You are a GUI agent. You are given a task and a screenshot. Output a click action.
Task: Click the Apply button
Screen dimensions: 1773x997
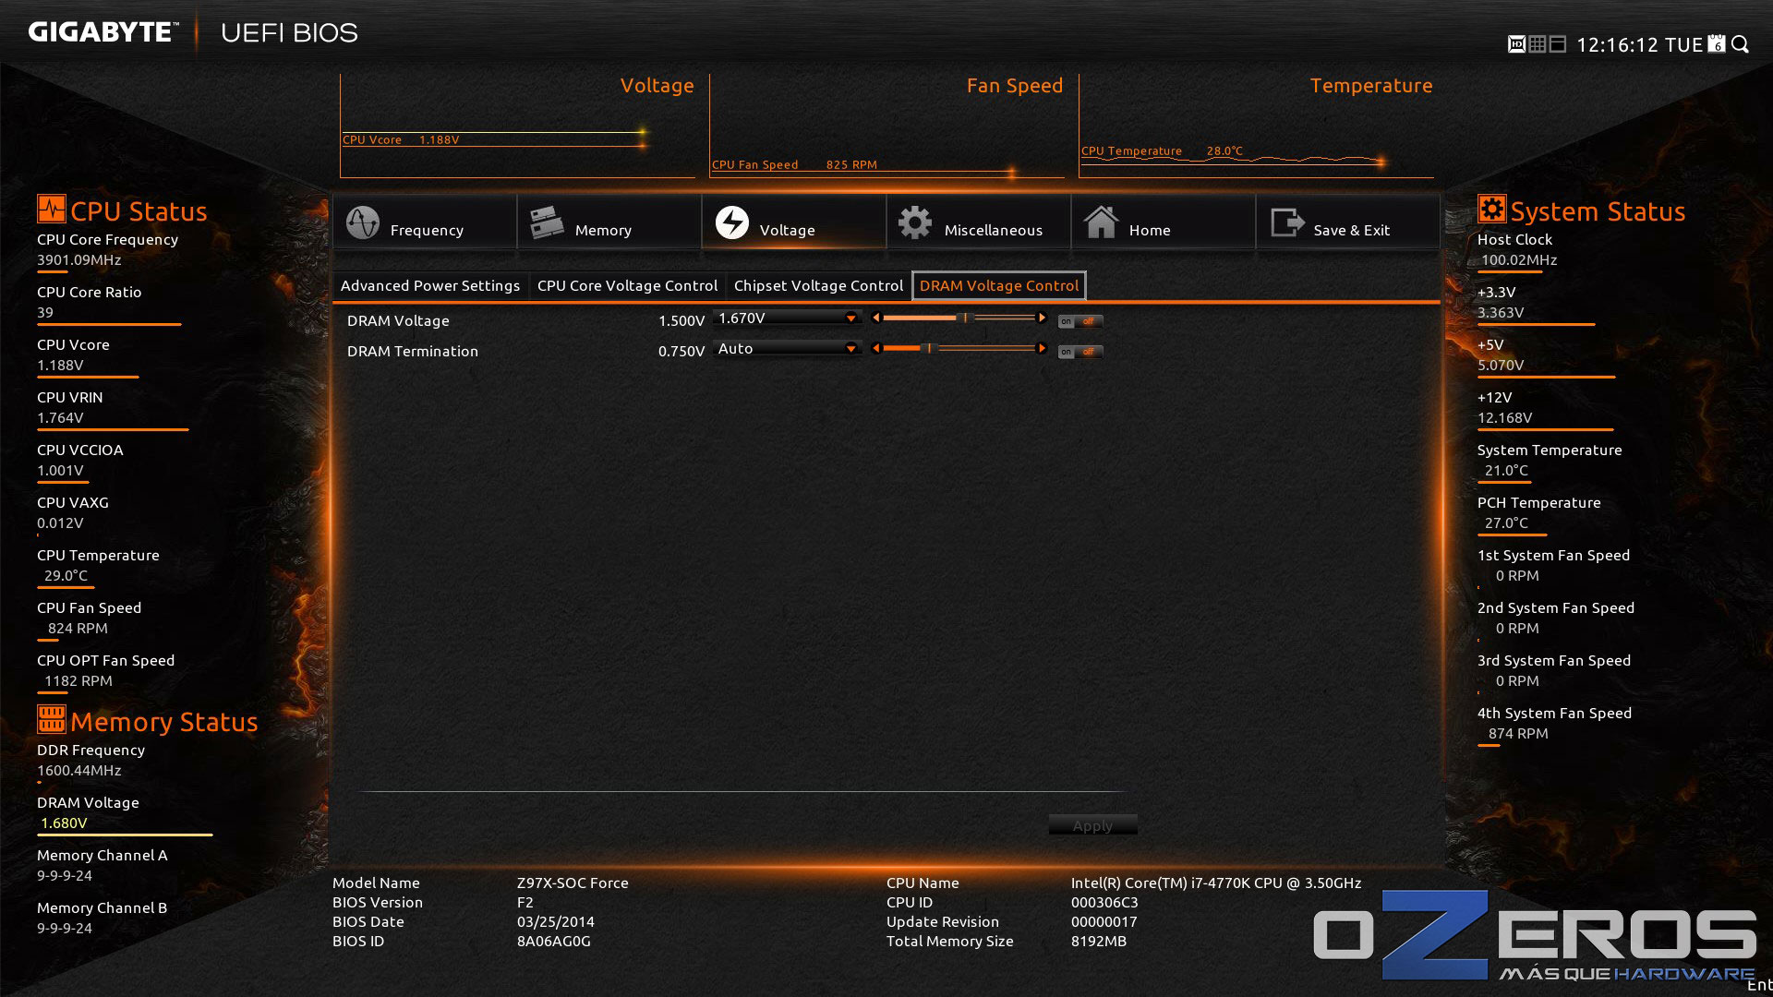[1092, 825]
